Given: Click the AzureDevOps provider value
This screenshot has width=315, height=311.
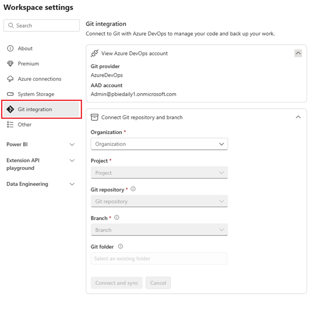Looking at the screenshot, I should [107, 75].
